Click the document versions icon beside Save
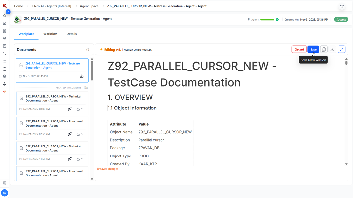 [x=324, y=49]
